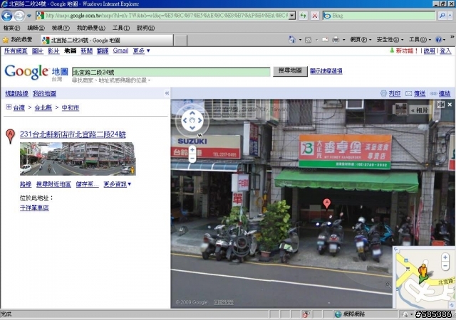This screenshot has height=320, width=456.
Task: Click the 台北縣 breadcrumb link
Action: 43,107
